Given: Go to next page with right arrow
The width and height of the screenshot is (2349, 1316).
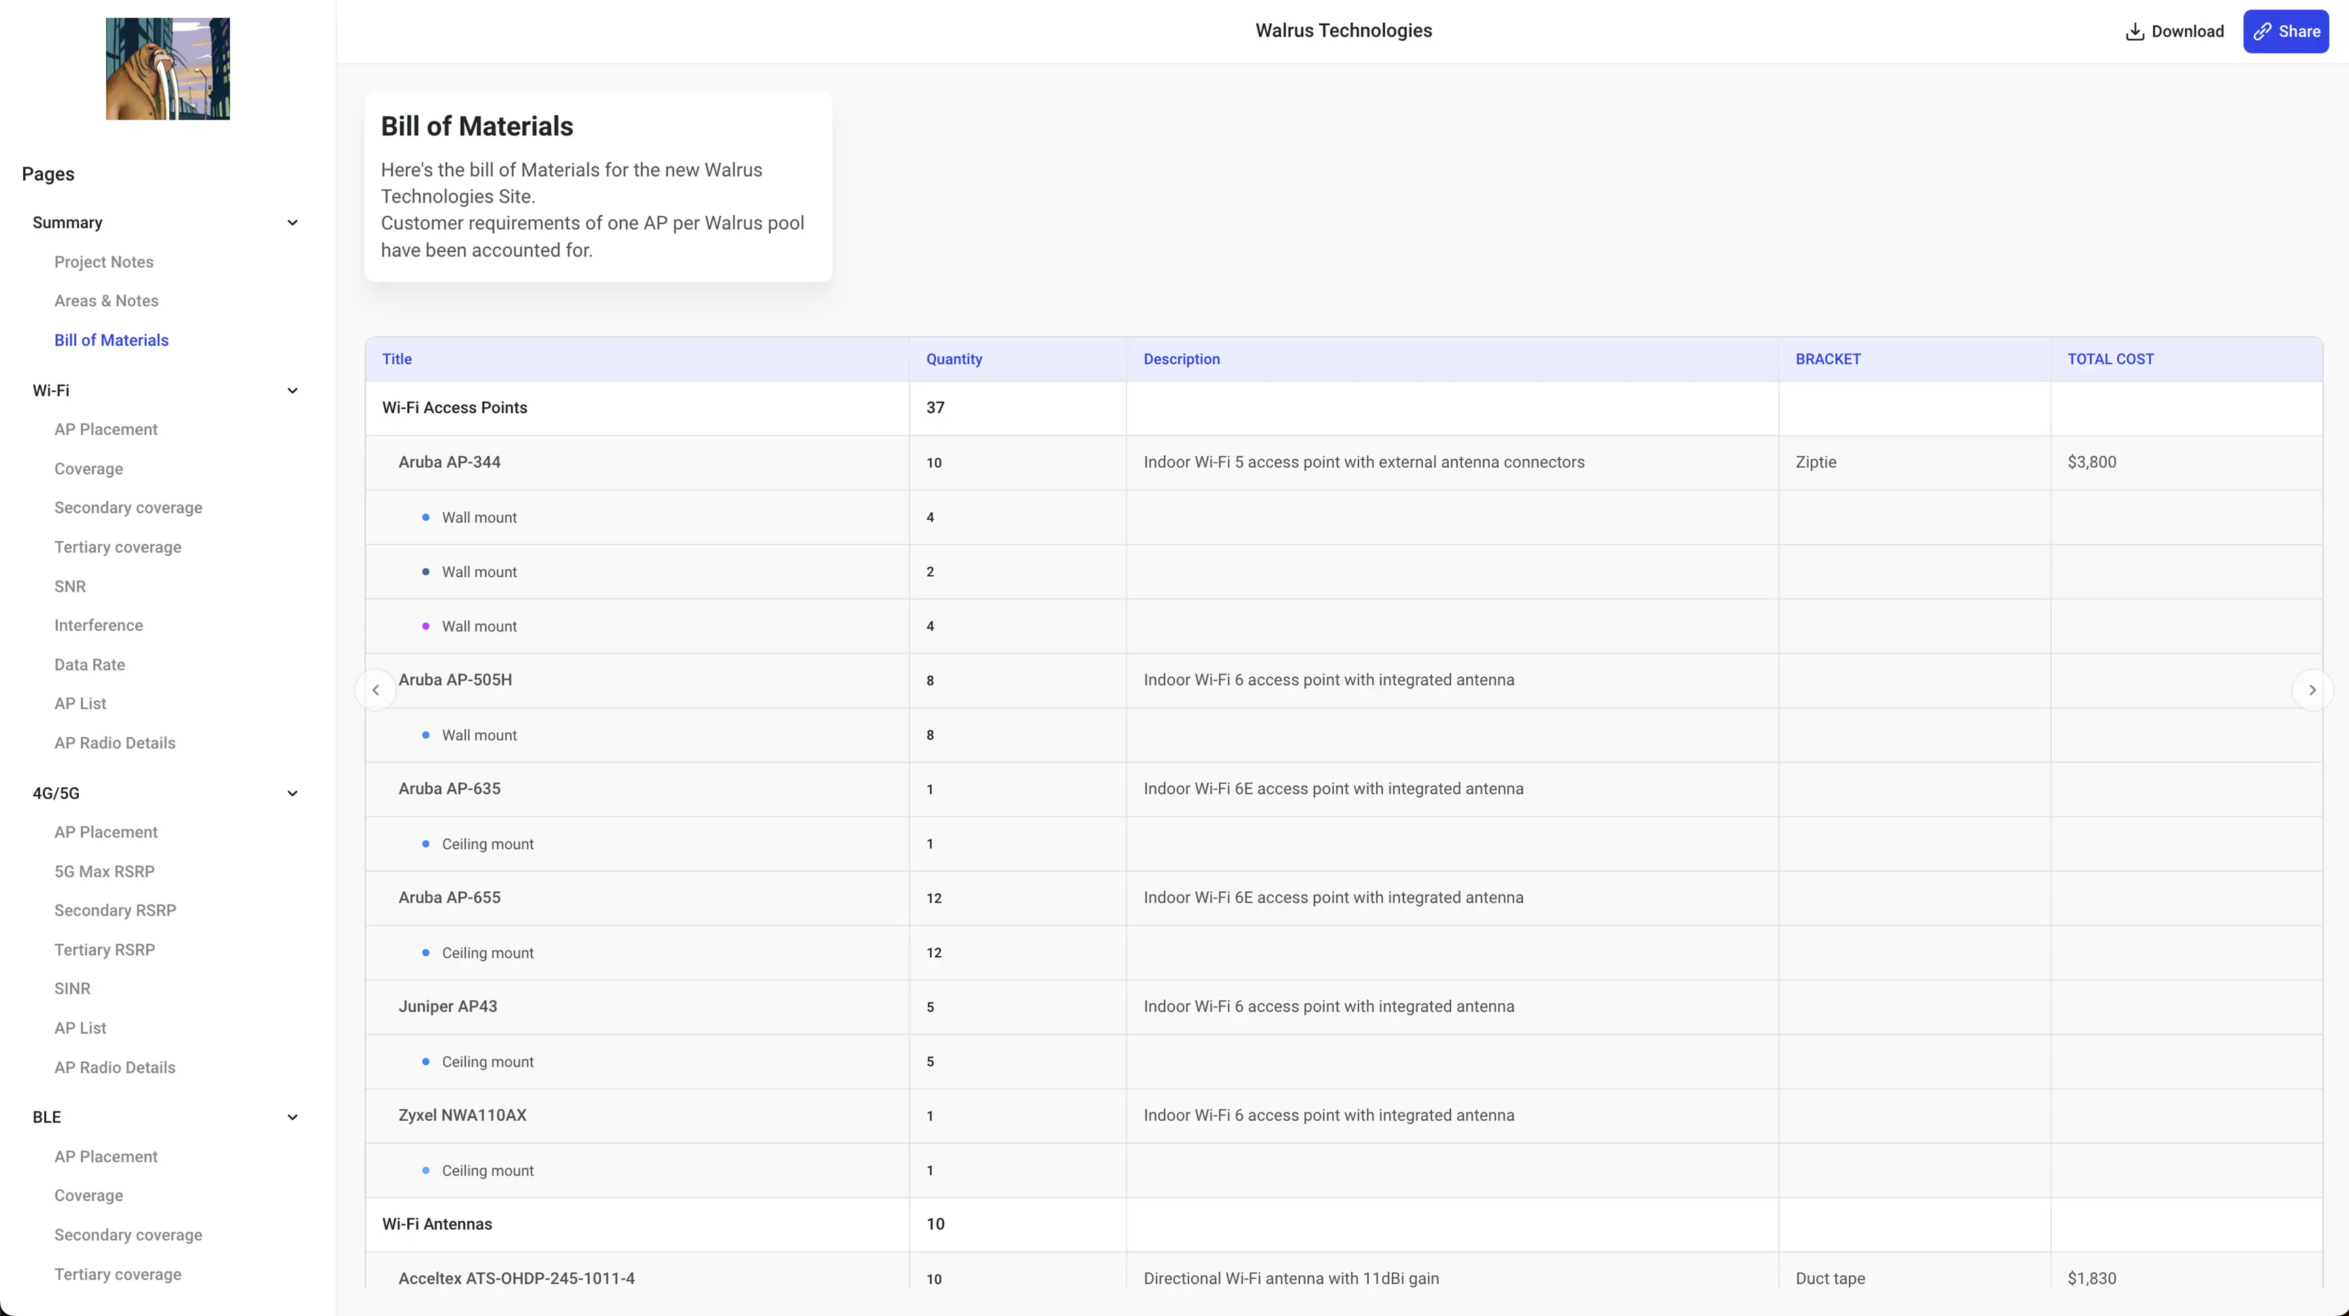Looking at the screenshot, I should coord(2312,691).
